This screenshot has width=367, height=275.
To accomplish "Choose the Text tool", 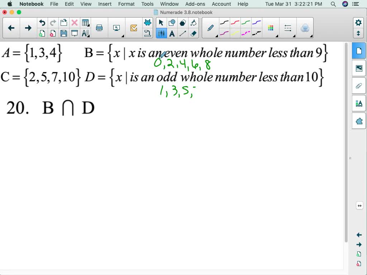I will 172,34.
